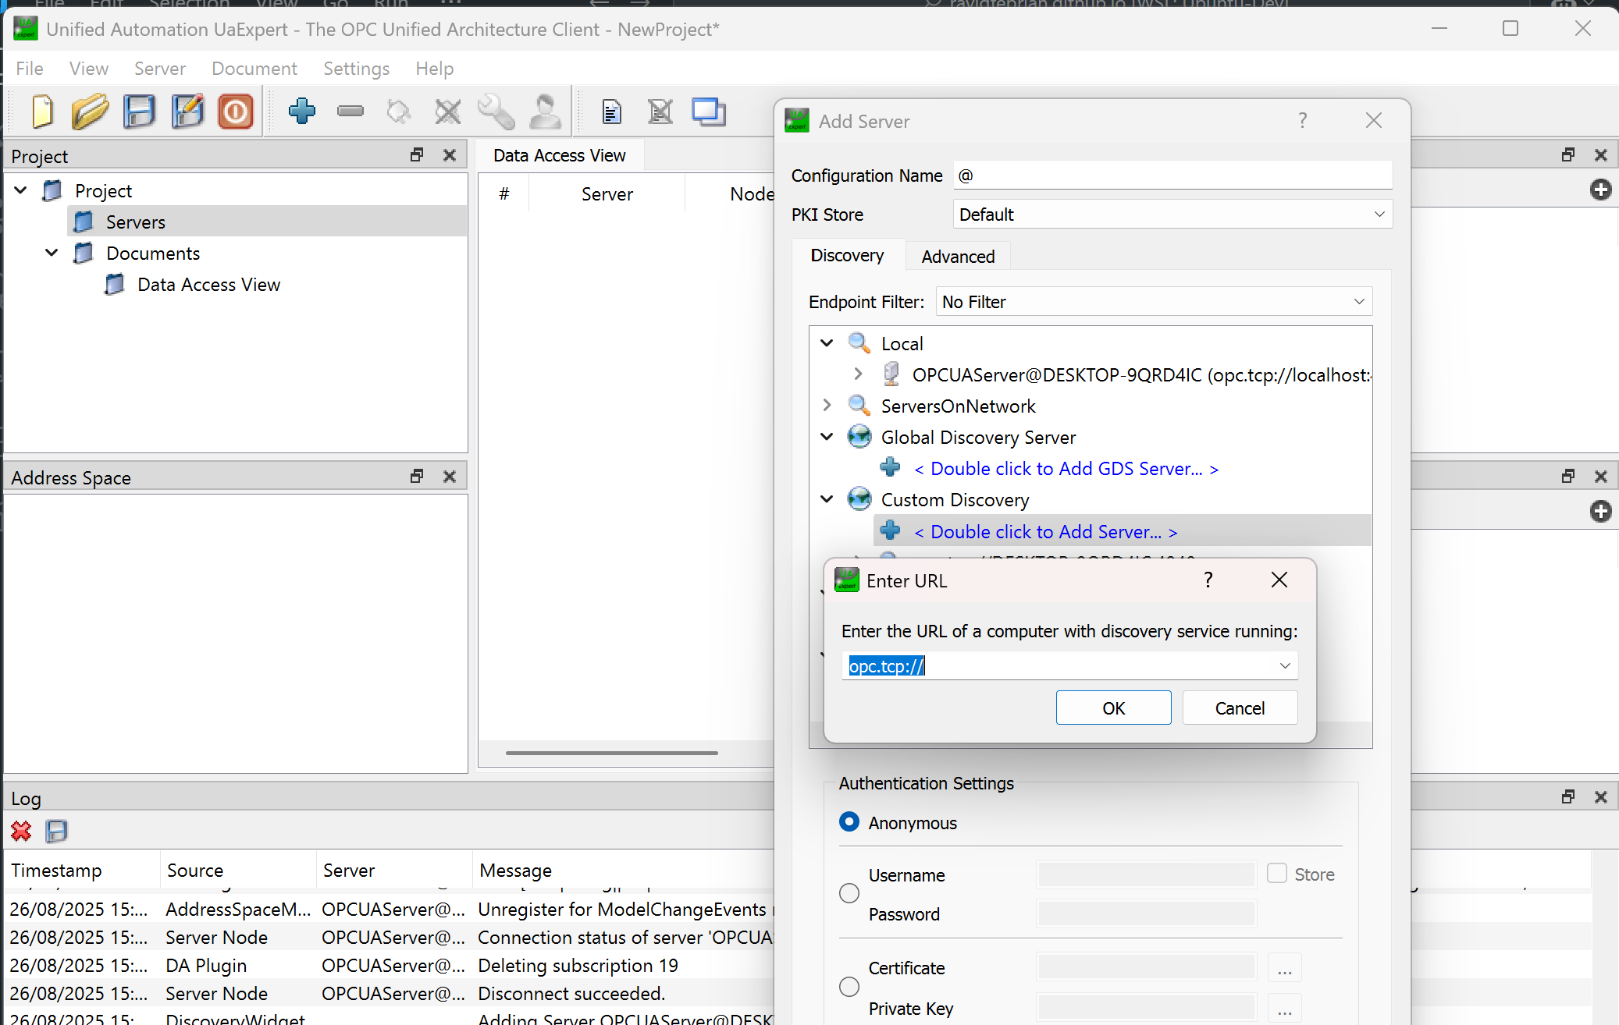Image resolution: width=1619 pixels, height=1025 pixels.
Task: Click the Save Project floppy icon
Action: (x=139, y=112)
